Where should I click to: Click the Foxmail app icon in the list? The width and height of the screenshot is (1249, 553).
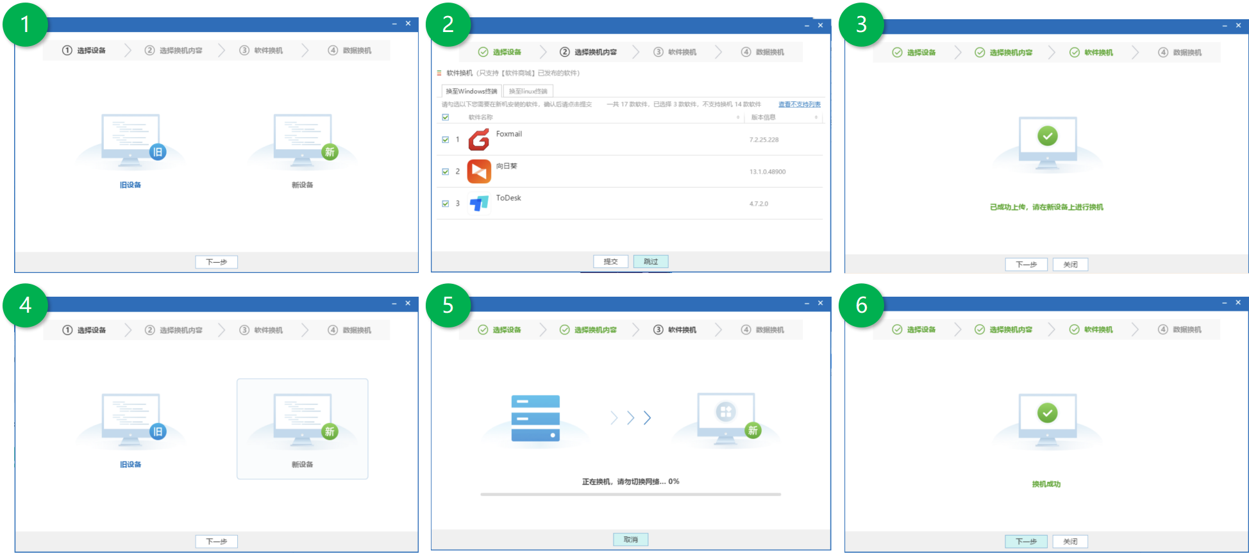pos(478,139)
